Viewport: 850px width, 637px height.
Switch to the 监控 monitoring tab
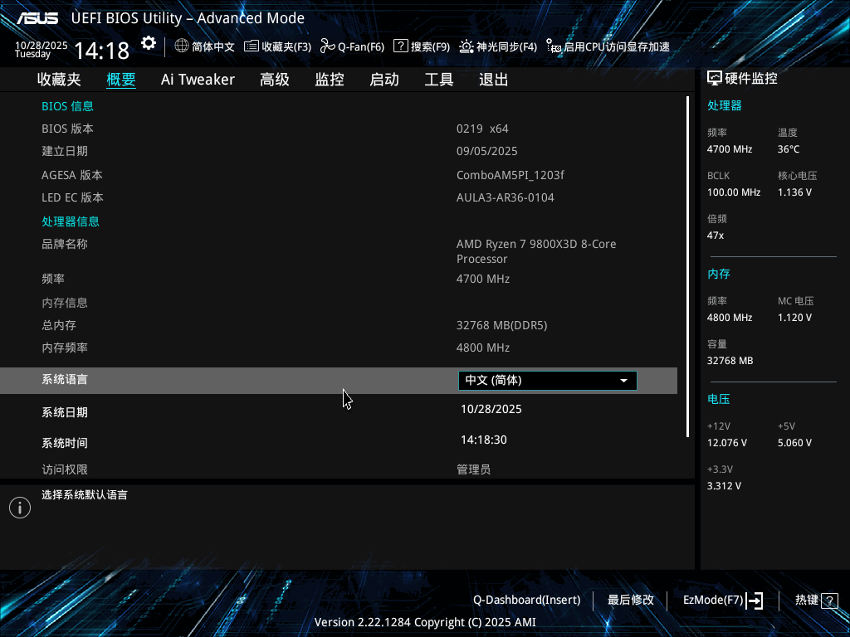click(x=329, y=79)
